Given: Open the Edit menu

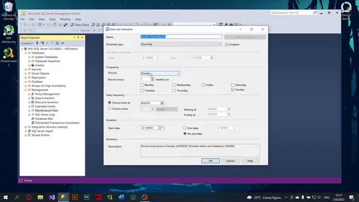Looking at the screenshot, I should tap(31, 19).
